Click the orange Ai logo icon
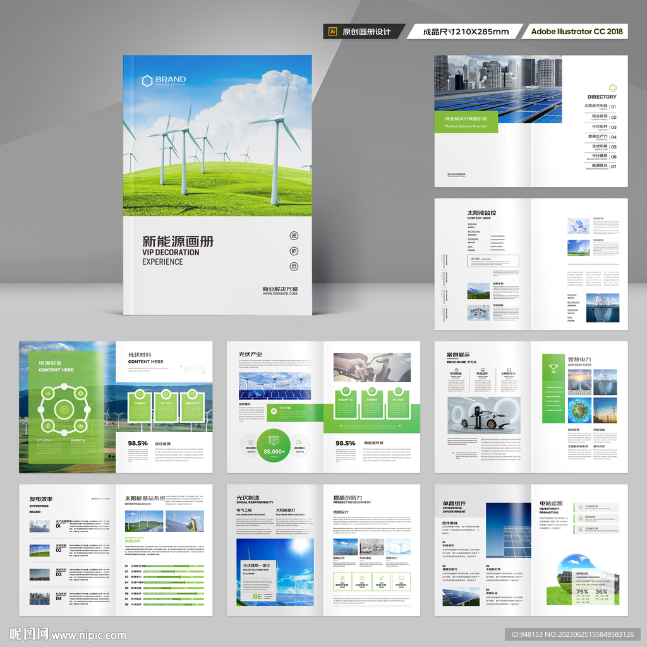647x647 pixels. (x=332, y=32)
